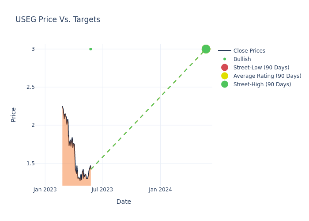Click the Price y-axis title

(x=13, y=114)
